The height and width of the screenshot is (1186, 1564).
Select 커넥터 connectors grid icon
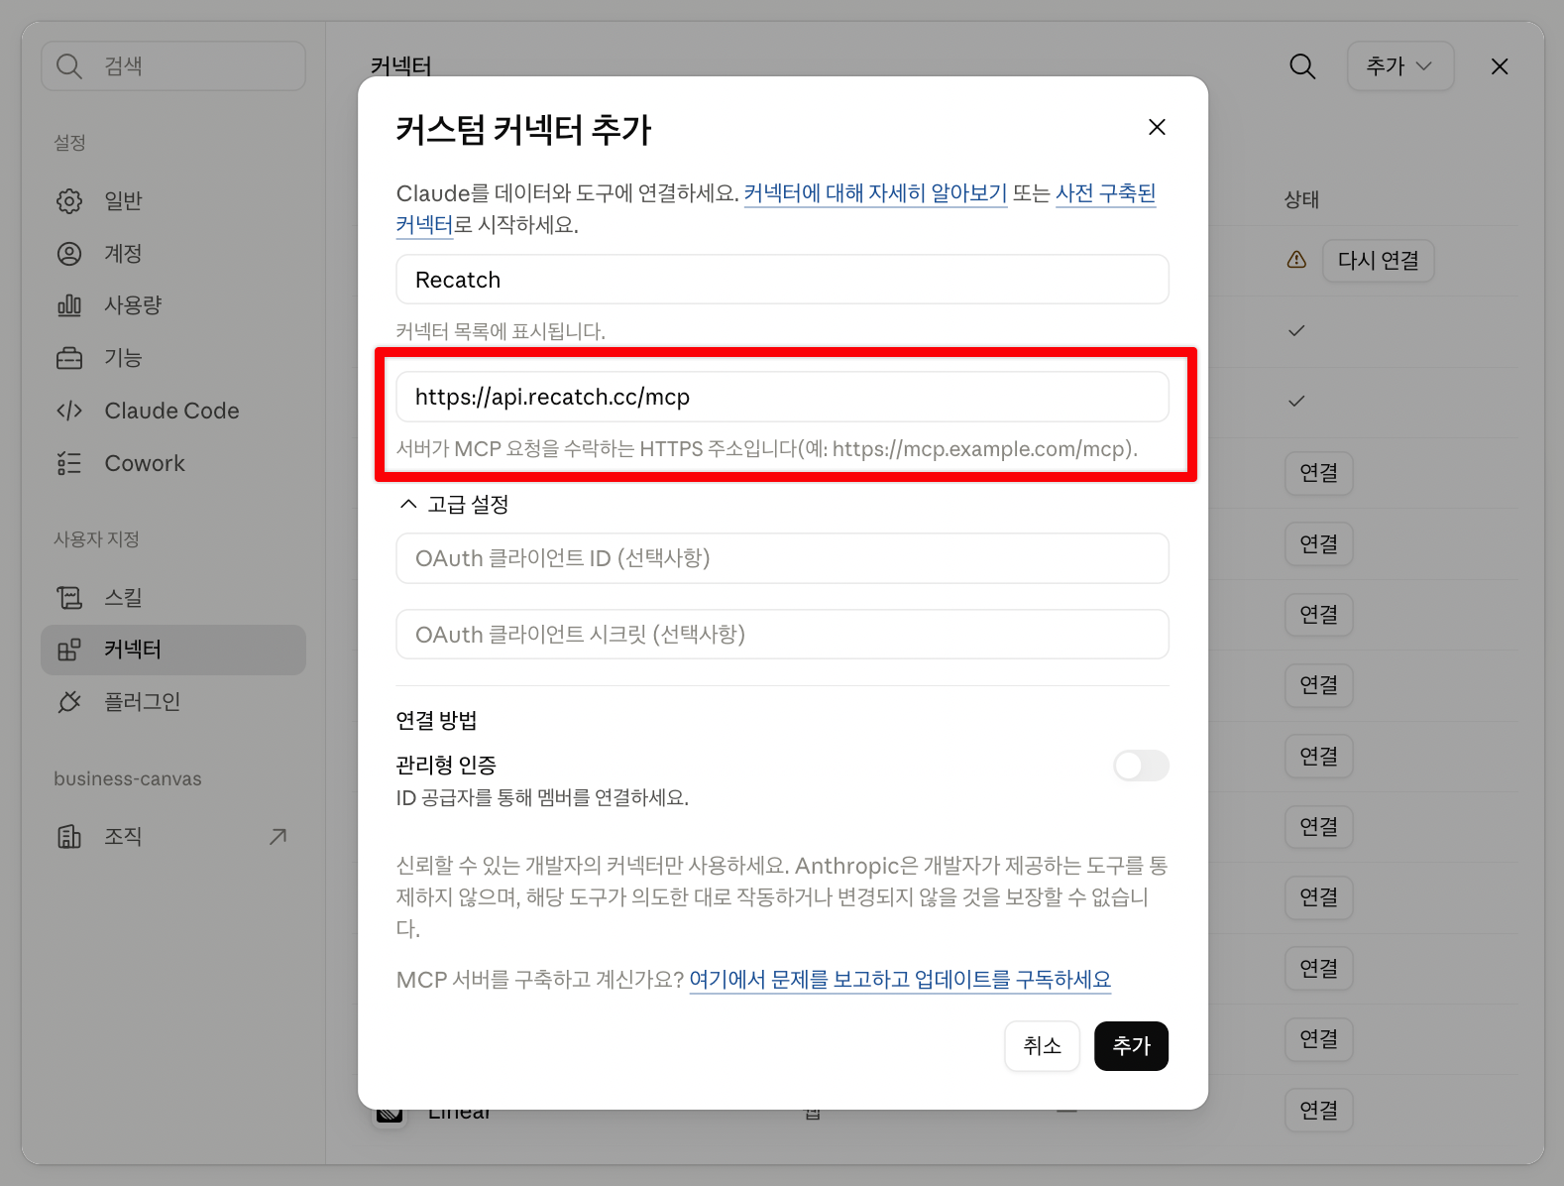tap(69, 650)
